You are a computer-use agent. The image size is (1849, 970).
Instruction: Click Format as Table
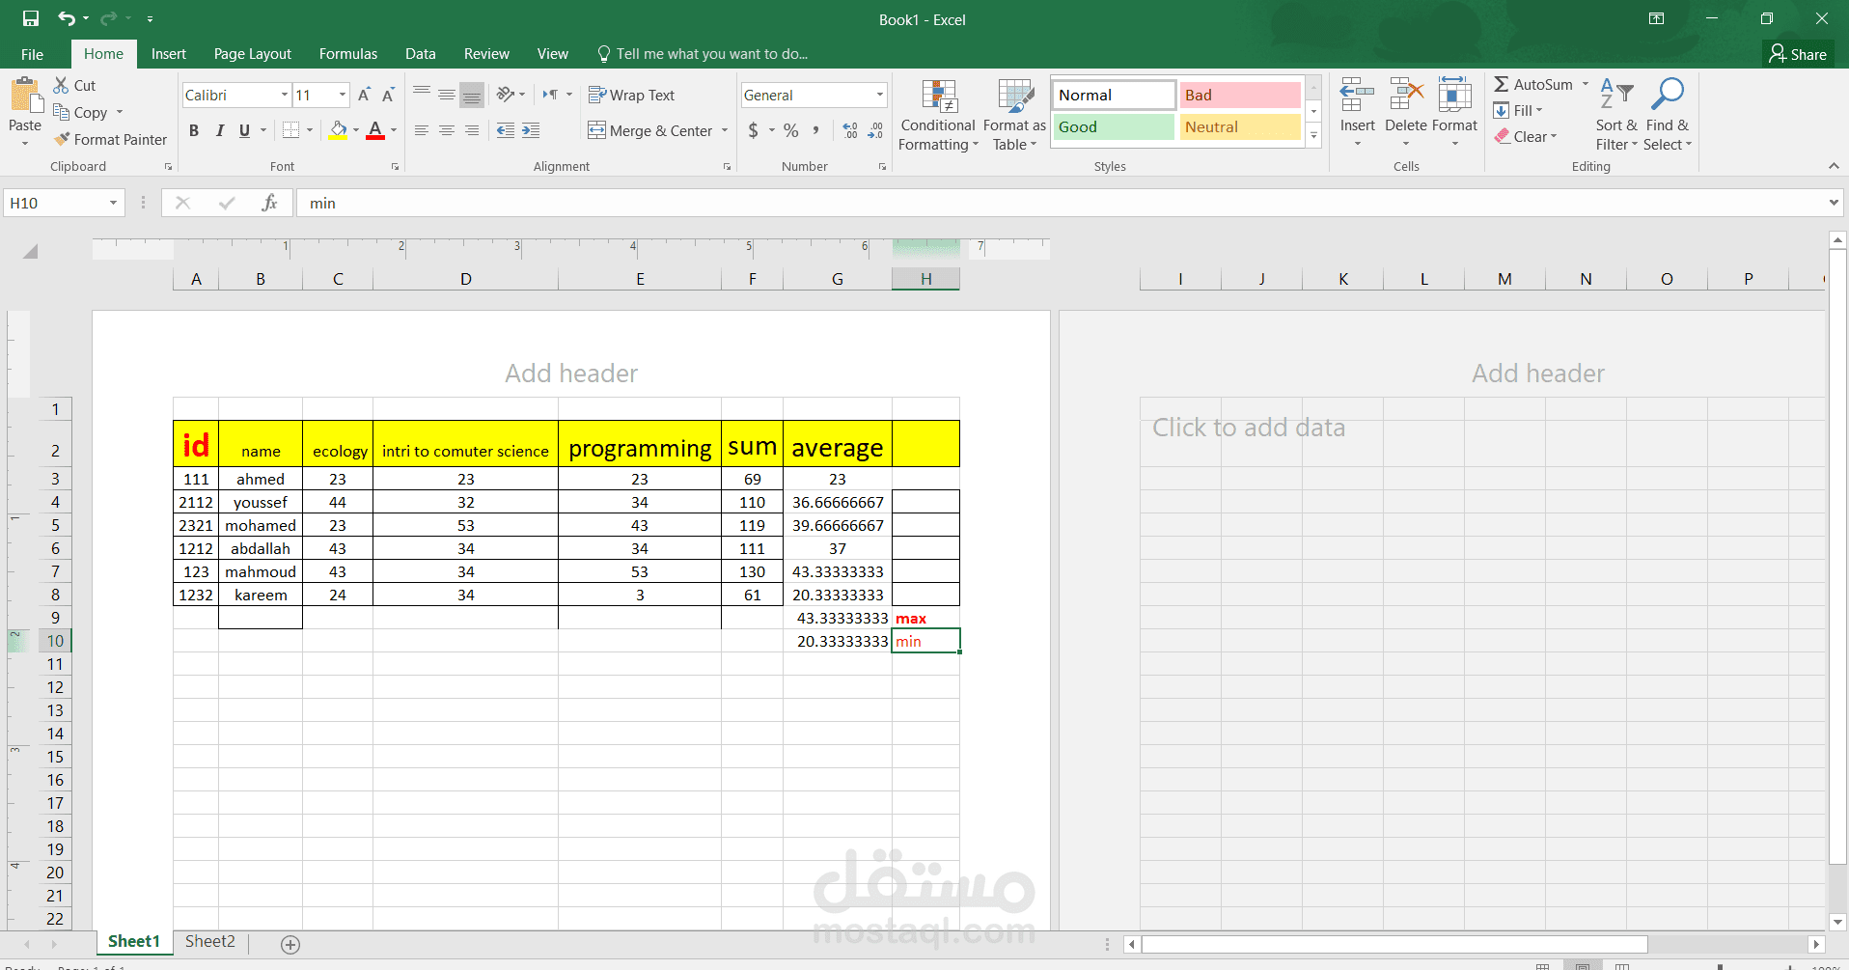1014,115
